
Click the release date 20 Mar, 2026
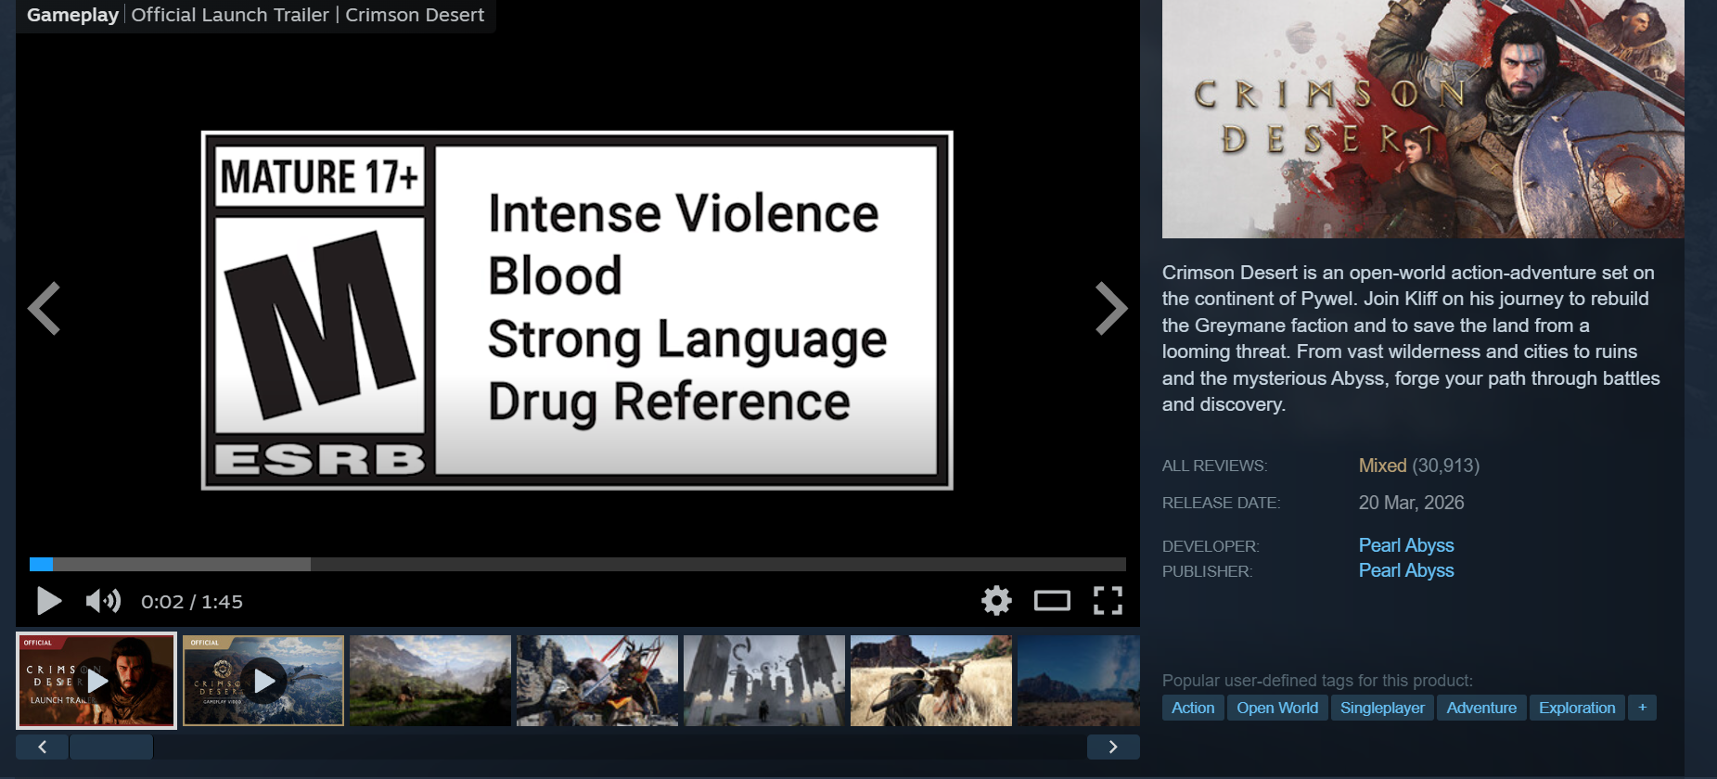[1411, 503]
